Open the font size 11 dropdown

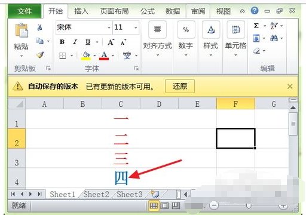(136, 27)
